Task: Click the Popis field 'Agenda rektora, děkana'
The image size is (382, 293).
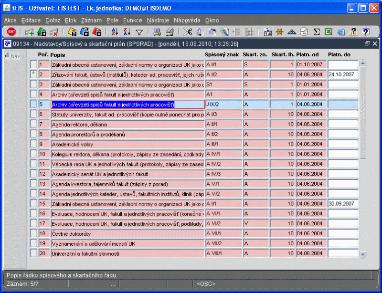Action: (x=127, y=124)
